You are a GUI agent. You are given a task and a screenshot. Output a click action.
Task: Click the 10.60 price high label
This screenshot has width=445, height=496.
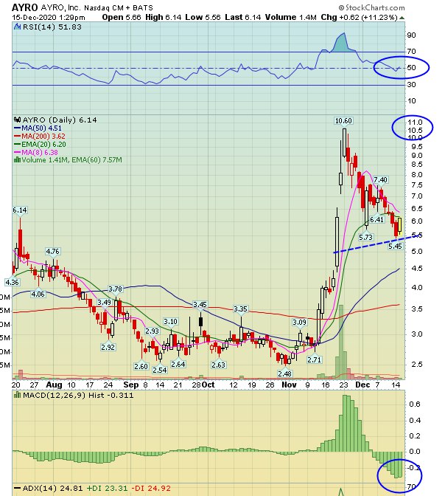pyautogui.click(x=343, y=120)
